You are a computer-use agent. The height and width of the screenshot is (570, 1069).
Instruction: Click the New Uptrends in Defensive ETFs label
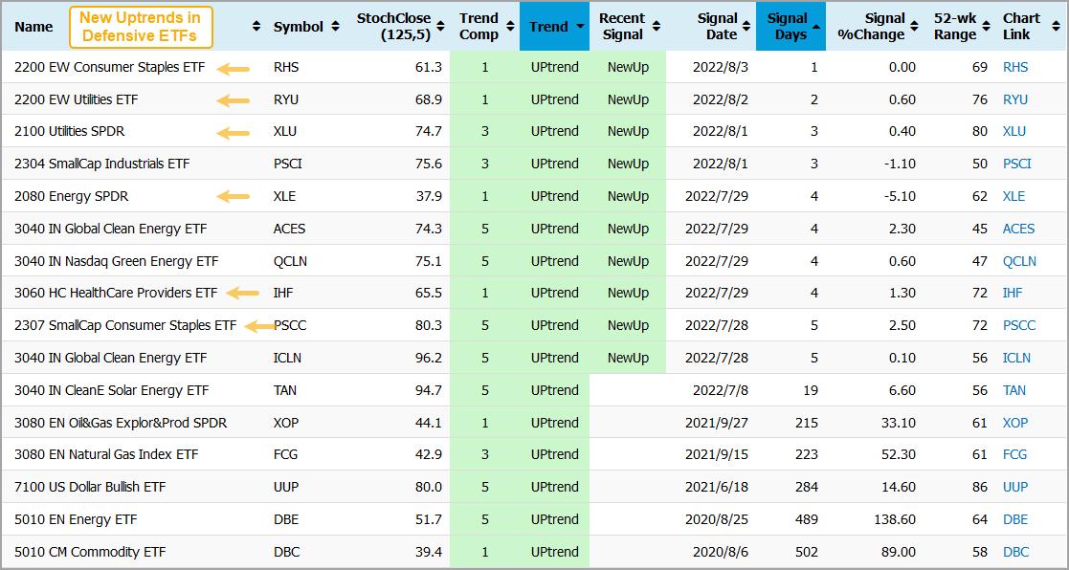[140, 27]
